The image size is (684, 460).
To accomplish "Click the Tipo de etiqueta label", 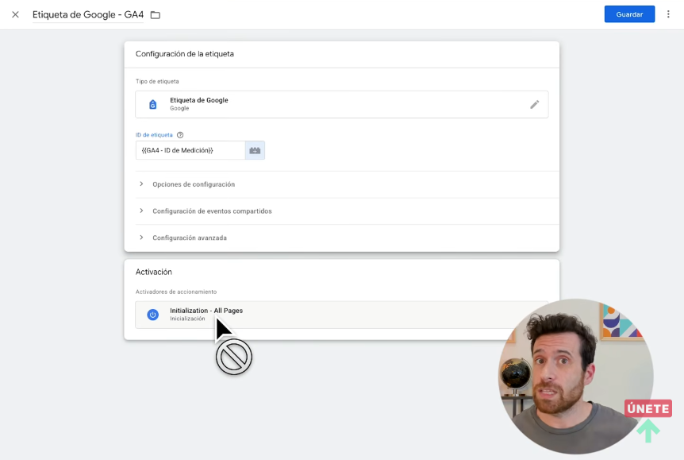I will [x=157, y=81].
